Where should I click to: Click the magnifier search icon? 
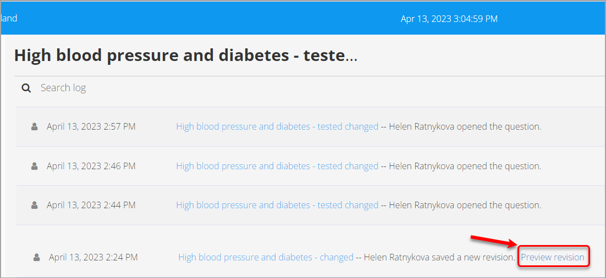pyautogui.click(x=26, y=88)
